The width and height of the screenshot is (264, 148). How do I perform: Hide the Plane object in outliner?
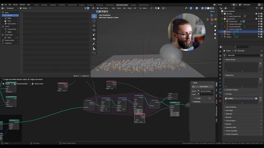pos(259,34)
